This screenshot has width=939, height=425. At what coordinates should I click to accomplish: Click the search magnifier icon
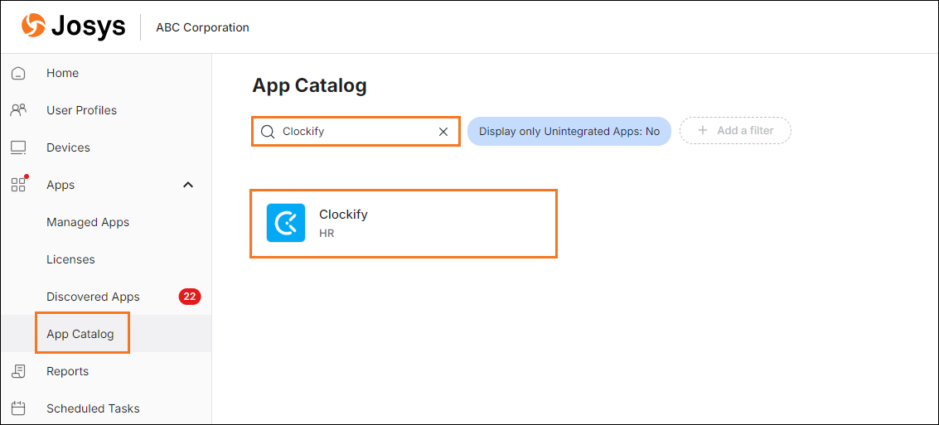[268, 132]
